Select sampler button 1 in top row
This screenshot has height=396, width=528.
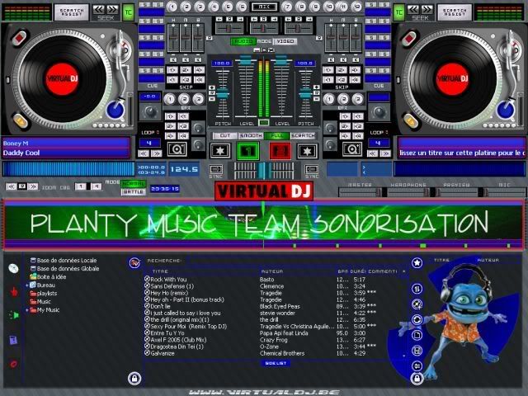pos(172,7)
